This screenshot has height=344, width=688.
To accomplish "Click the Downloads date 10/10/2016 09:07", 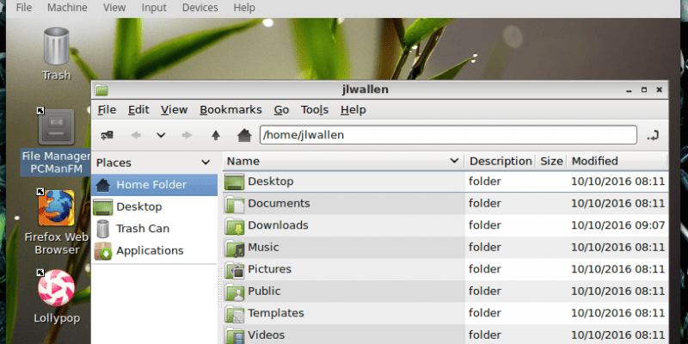I will coord(617,225).
